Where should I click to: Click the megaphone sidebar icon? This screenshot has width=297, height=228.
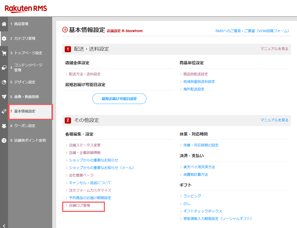(x=4, y=111)
